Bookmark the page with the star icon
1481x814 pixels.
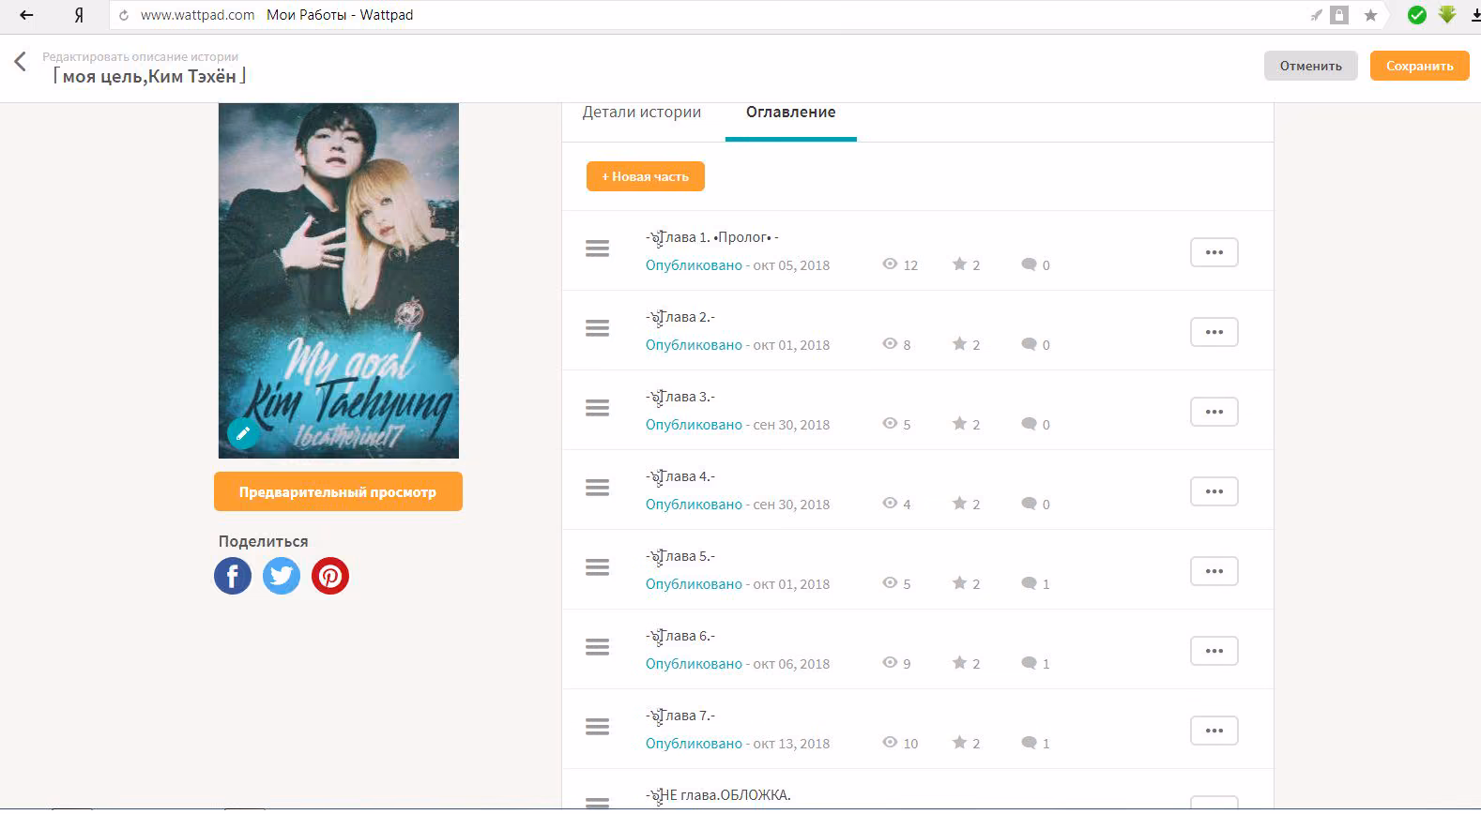(x=1370, y=15)
